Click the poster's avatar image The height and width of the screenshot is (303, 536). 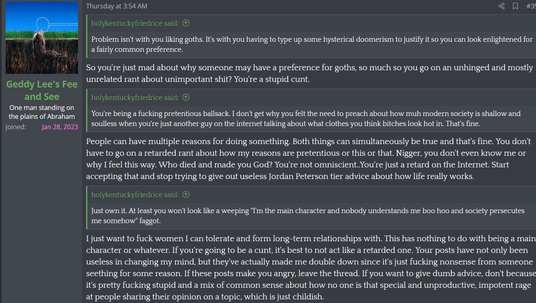pos(42,38)
